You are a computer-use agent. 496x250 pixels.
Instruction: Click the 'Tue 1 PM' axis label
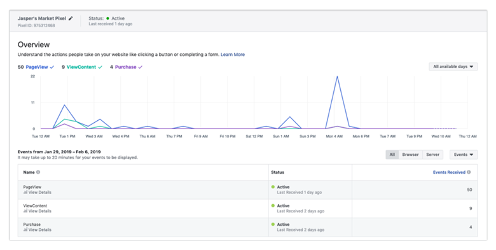point(67,136)
